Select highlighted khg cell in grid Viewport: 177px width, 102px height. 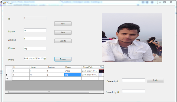click(73, 75)
